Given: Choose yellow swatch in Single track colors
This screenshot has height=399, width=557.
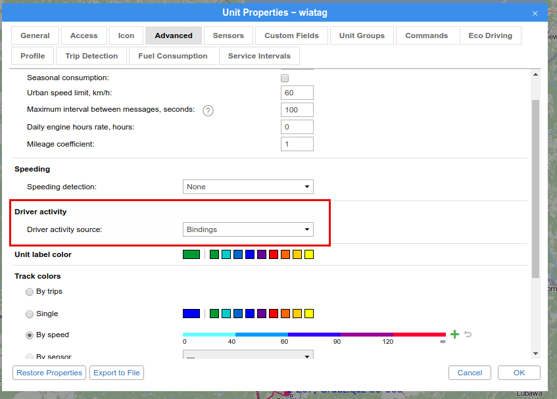Looking at the screenshot, I should pyautogui.click(x=309, y=314).
